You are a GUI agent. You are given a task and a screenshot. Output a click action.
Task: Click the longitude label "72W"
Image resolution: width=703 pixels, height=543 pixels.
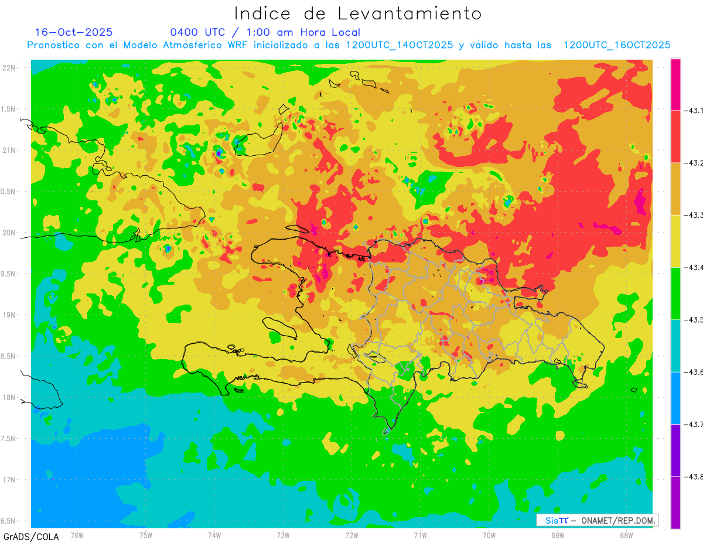pos(351,535)
